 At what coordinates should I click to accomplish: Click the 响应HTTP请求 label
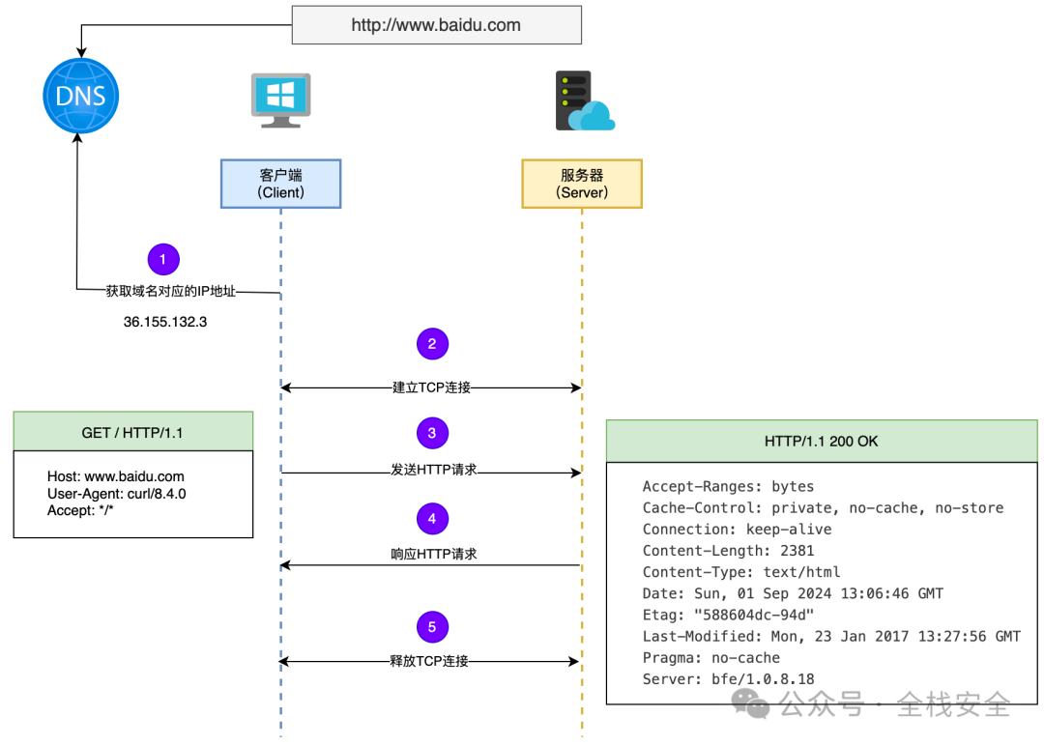433,554
